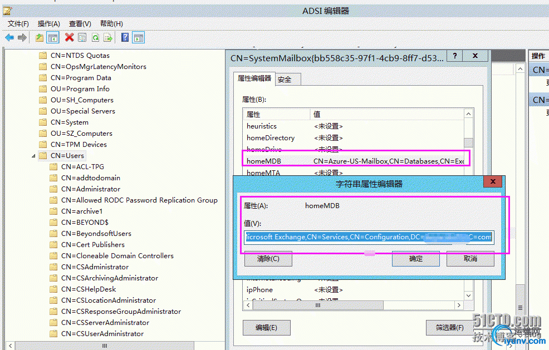This screenshot has width=549, height=350.
Task: Open the 操作(A) menu
Action: click(48, 24)
